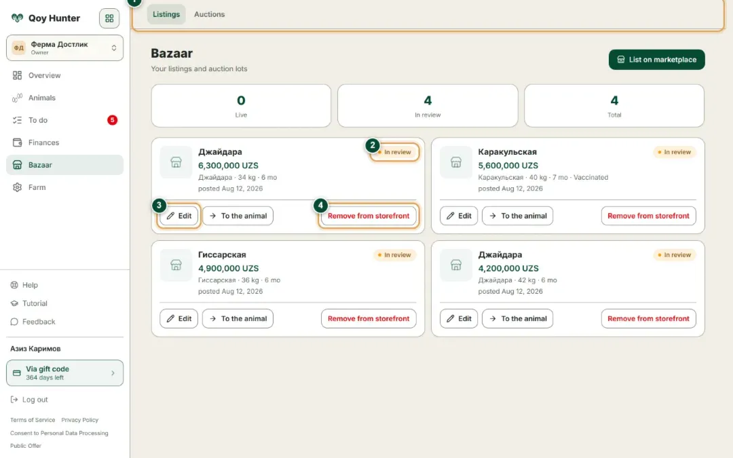
Task: Click Log out
Action: click(x=29, y=400)
